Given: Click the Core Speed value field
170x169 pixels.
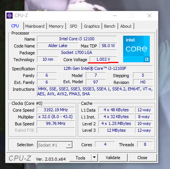Looking at the screenshot, I should (56, 110).
